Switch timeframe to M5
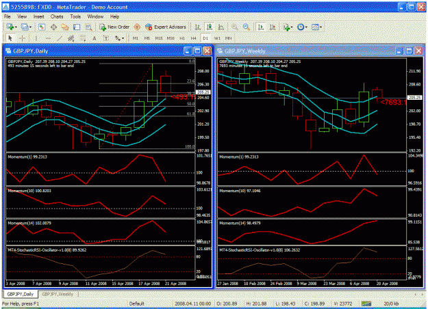Image resolution: width=428 pixels, height=309 pixels. point(147,38)
